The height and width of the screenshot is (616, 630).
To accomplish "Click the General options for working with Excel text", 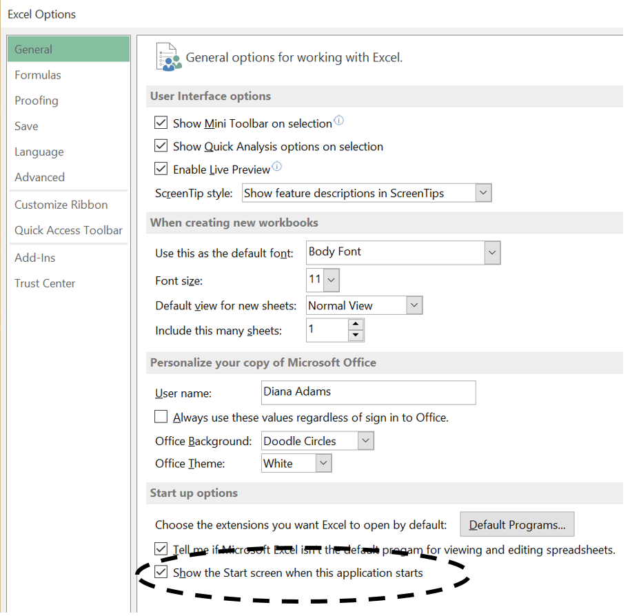I will [294, 58].
